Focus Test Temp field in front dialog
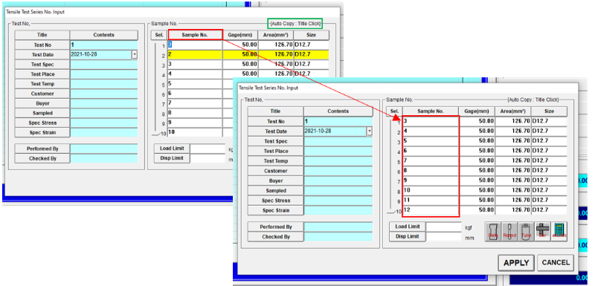 [x=338, y=161]
